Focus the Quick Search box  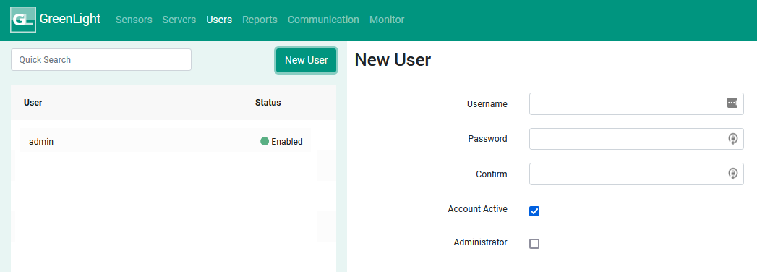click(101, 60)
